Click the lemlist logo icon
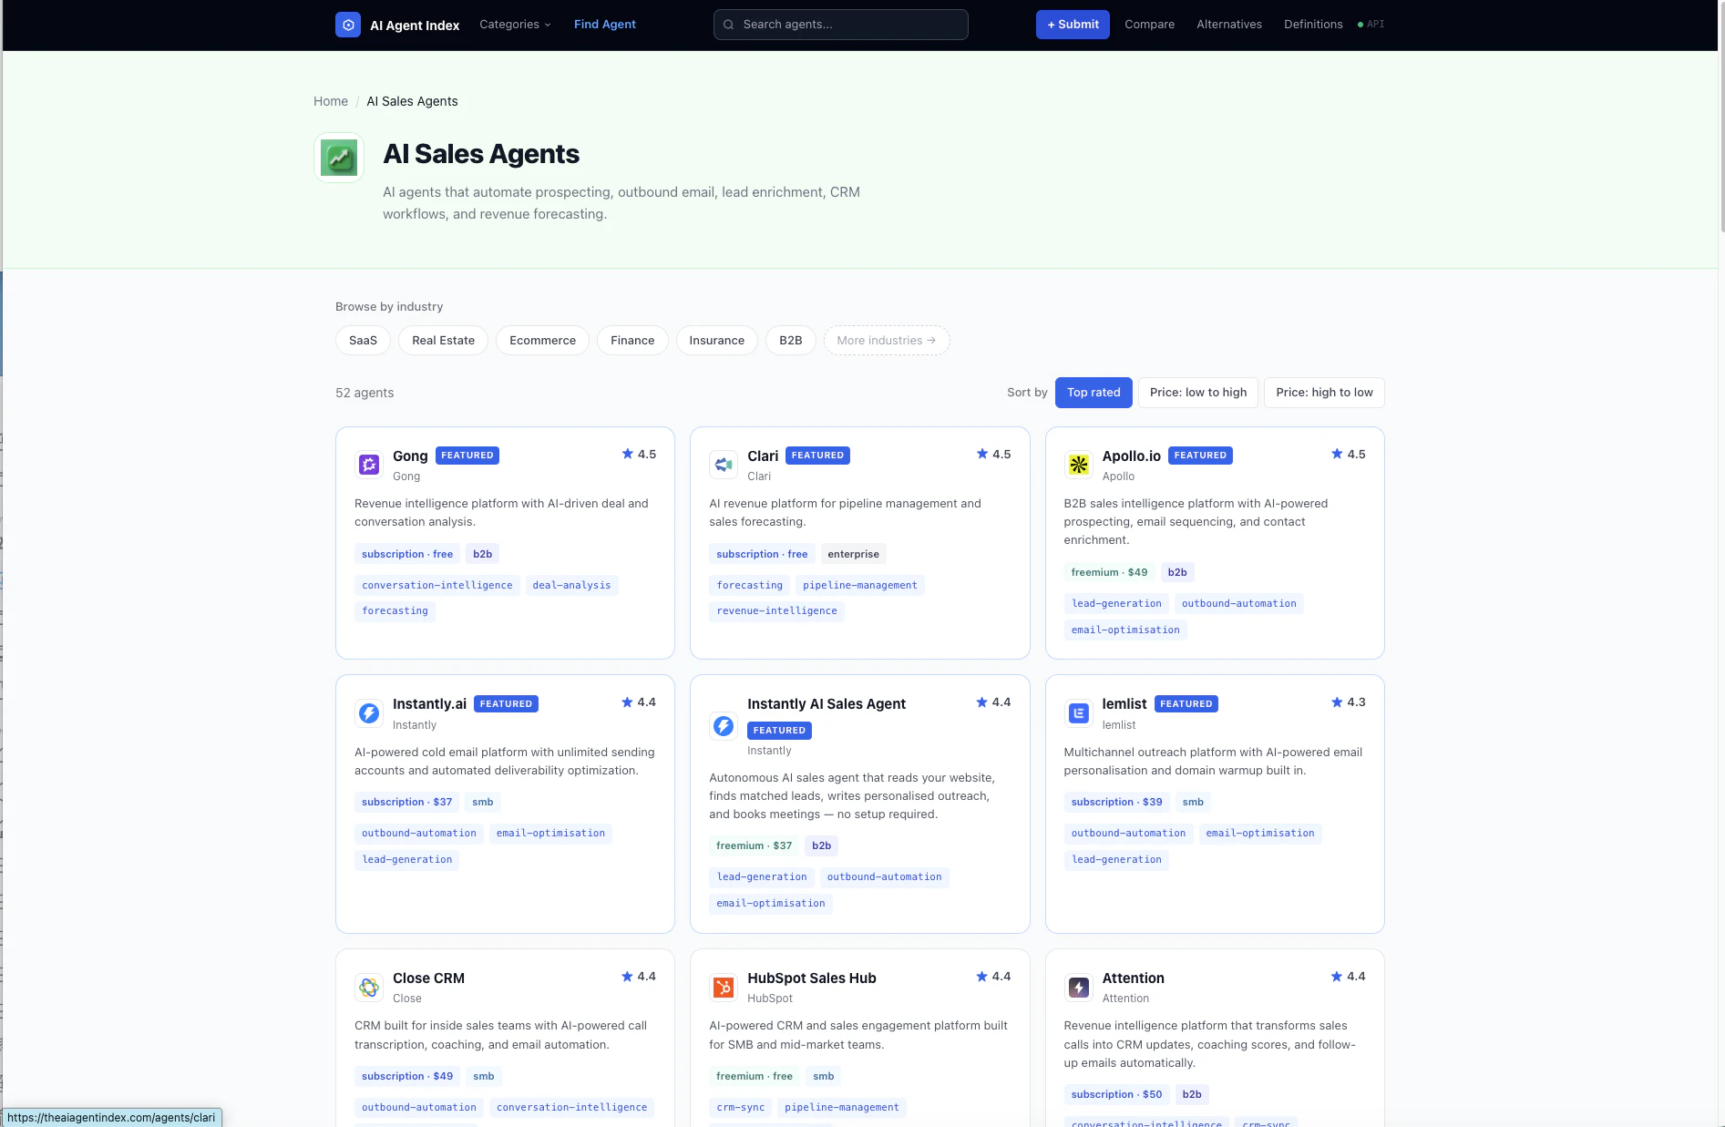Screen dimensions: 1725x1127 coord(1078,712)
